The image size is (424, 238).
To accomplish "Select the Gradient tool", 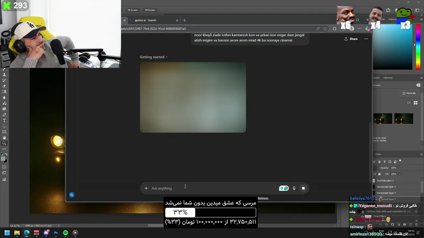I will 4,92.
